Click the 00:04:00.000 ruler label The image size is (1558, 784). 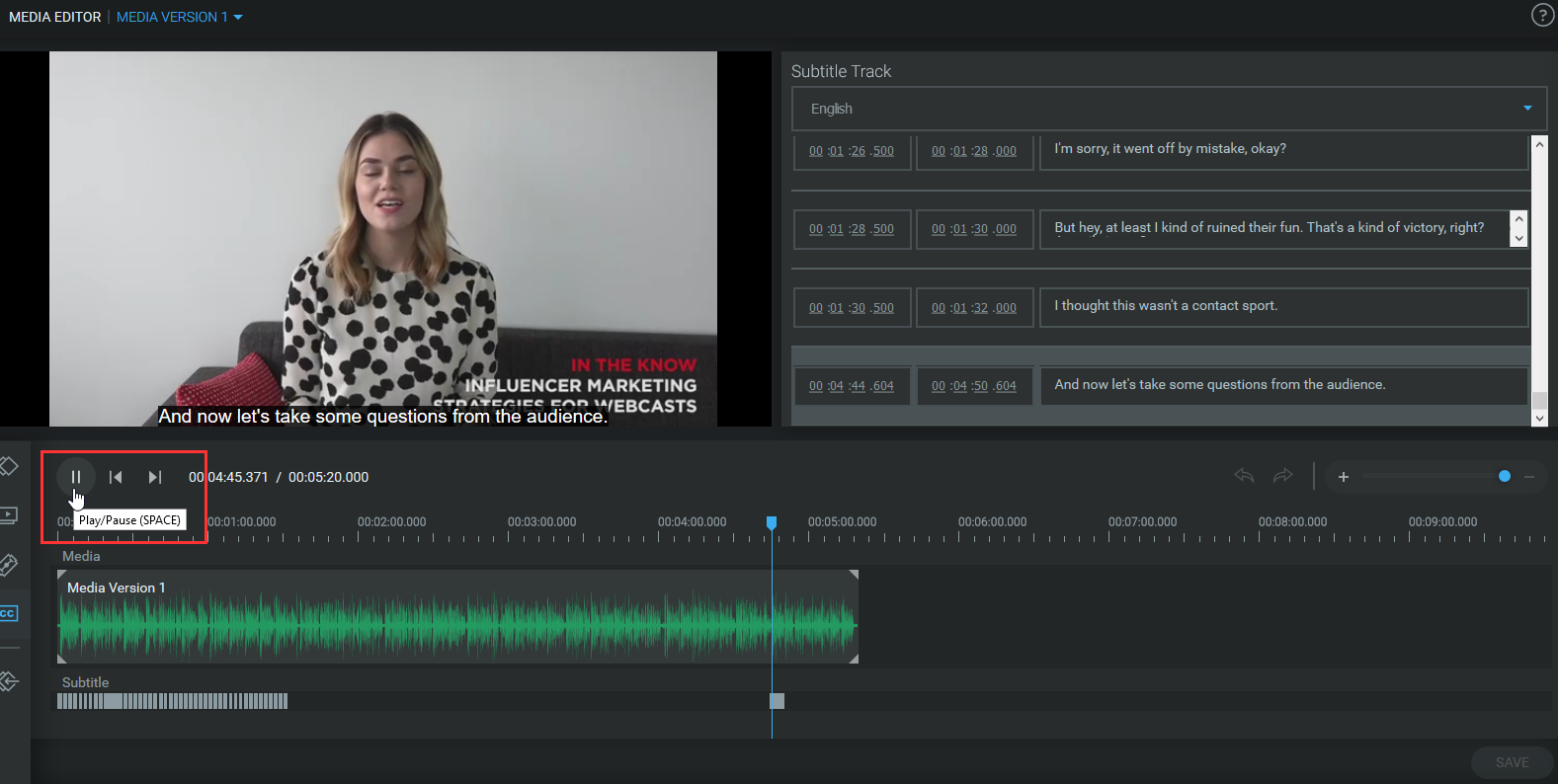click(x=692, y=522)
